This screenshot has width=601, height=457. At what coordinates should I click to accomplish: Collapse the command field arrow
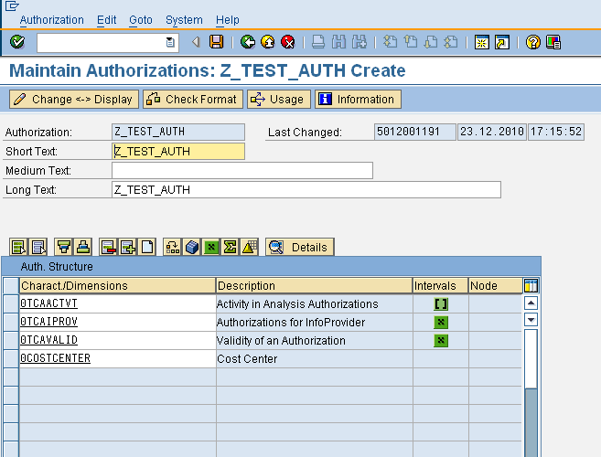[196, 42]
